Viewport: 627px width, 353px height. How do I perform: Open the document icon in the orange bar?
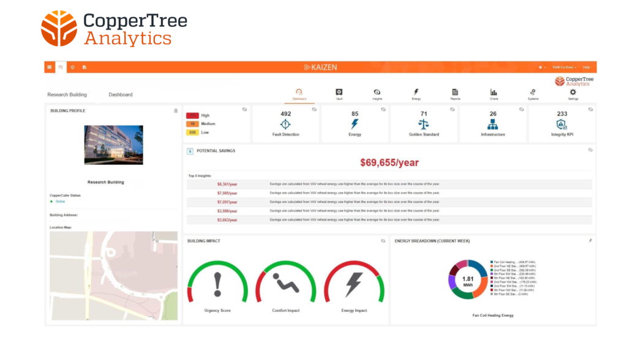(84, 67)
